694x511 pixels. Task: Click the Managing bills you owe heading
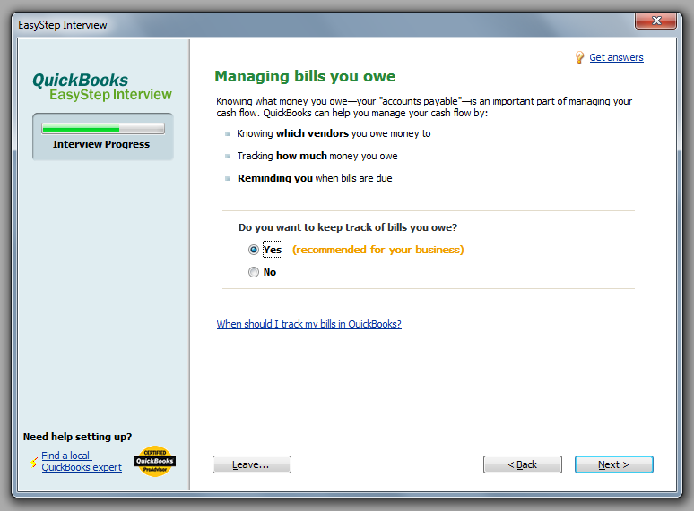[305, 76]
